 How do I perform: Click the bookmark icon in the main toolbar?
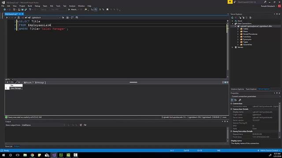[x=108, y=10]
